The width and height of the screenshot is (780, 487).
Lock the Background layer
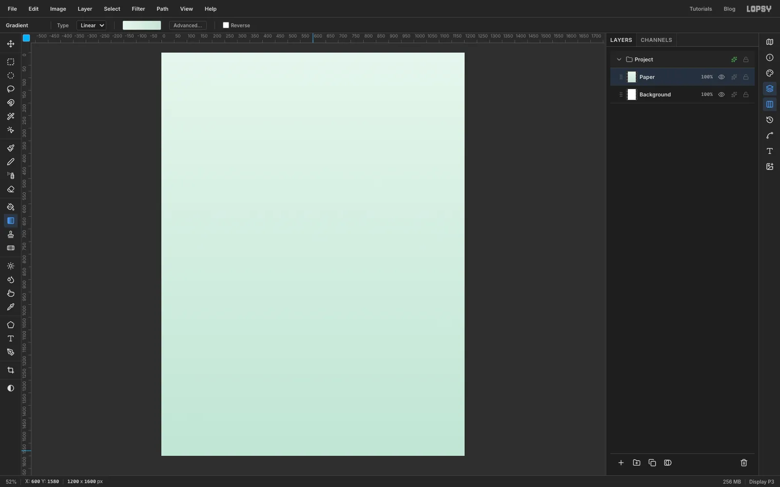coord(746,94)
